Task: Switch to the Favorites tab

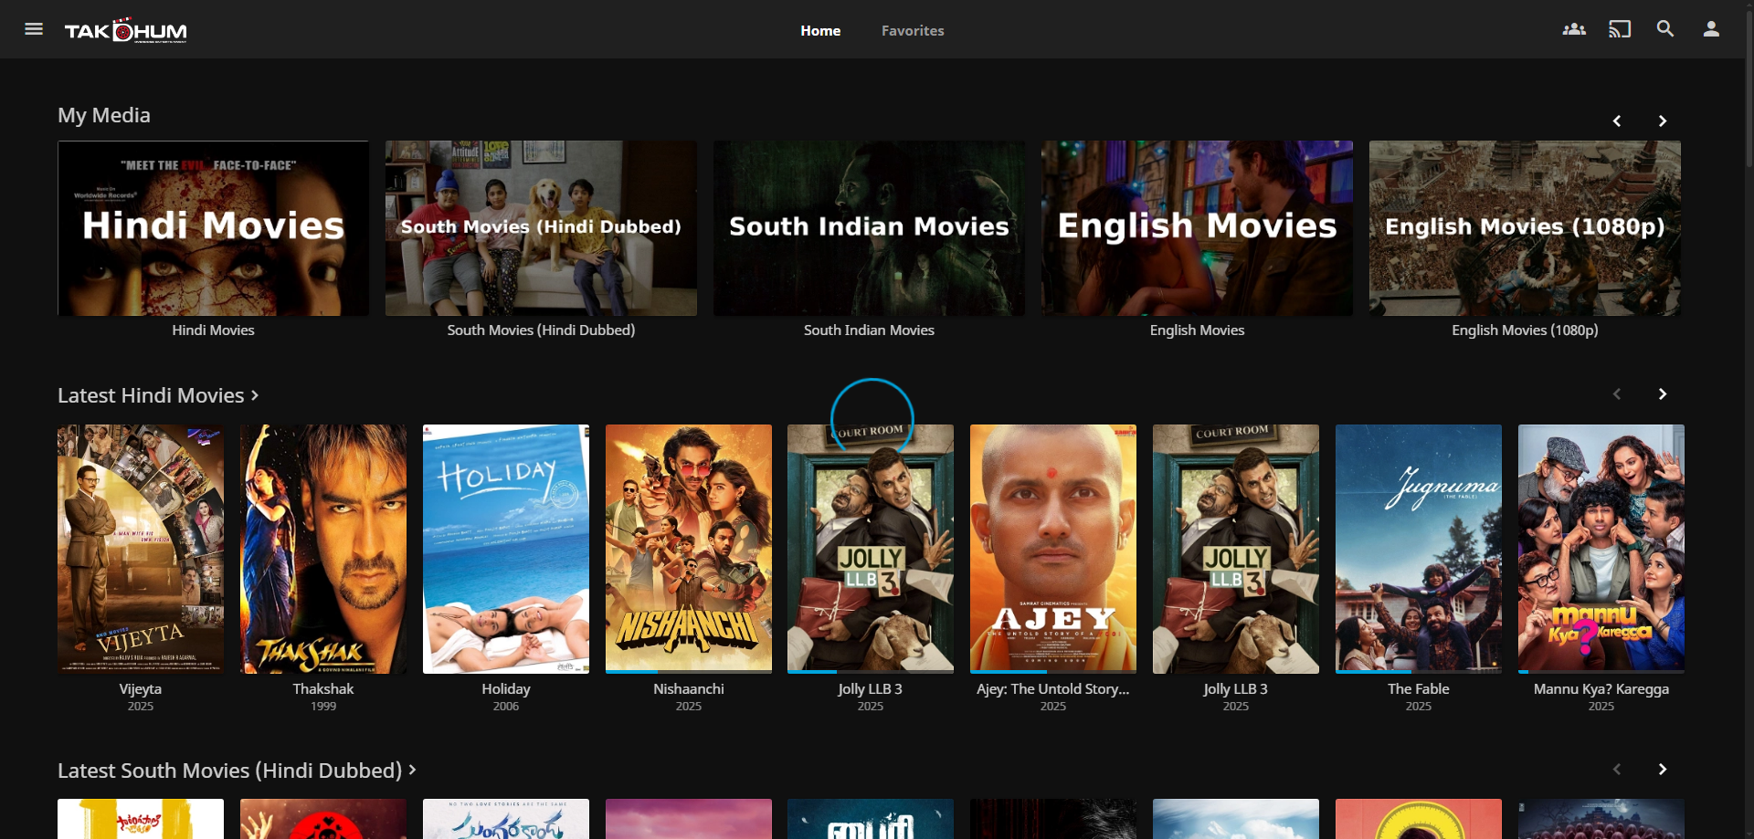Action: [912, 31]
